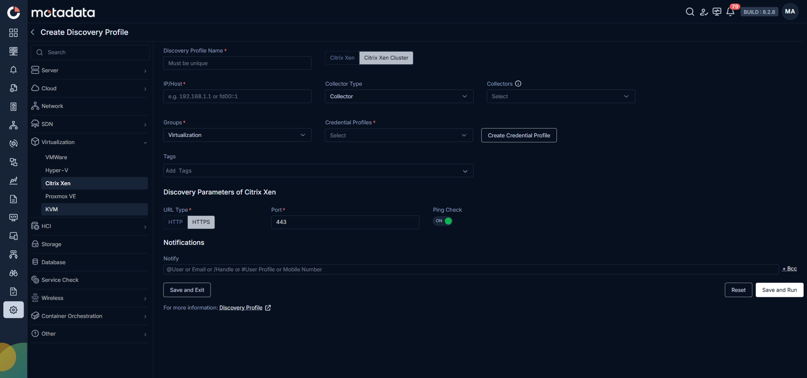The image size is (807, 378).
Task: Click the Reset button
Action: tap(738, 290)
